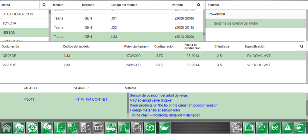Open the warning triangle icon

[x=288, y=128]
